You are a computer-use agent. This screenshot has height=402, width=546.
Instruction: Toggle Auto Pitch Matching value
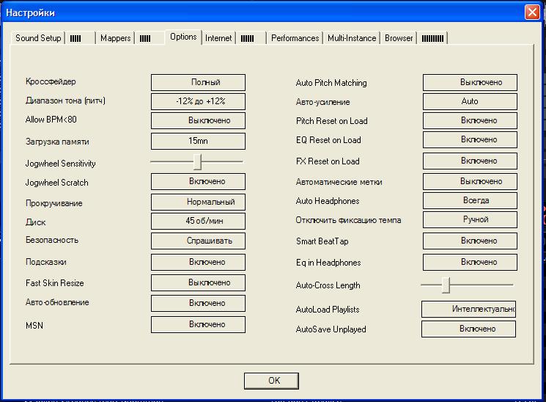click(x=470, y=82)
